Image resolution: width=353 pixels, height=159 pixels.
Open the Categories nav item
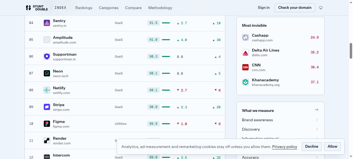pyautogui.click(x=109, y=8)
